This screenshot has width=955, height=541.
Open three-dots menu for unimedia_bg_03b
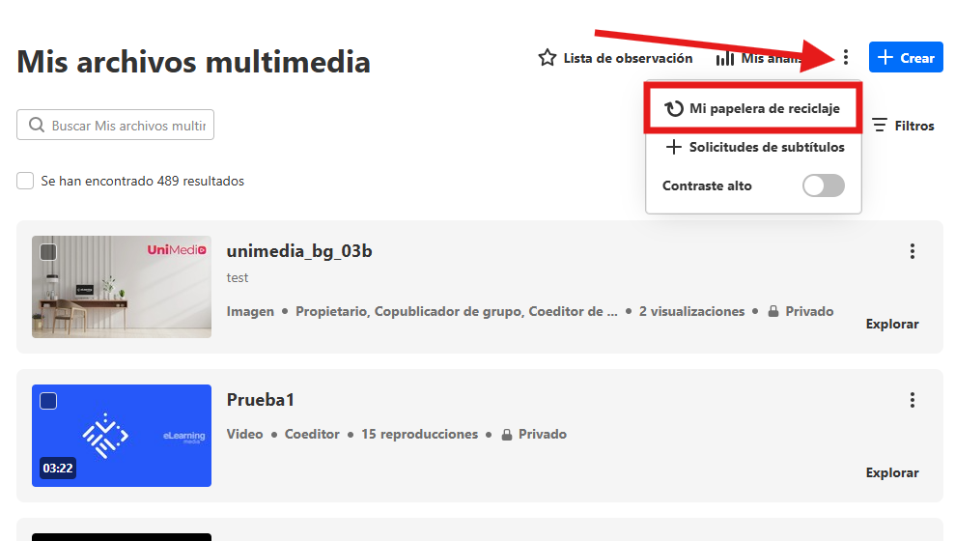(912, 251)
